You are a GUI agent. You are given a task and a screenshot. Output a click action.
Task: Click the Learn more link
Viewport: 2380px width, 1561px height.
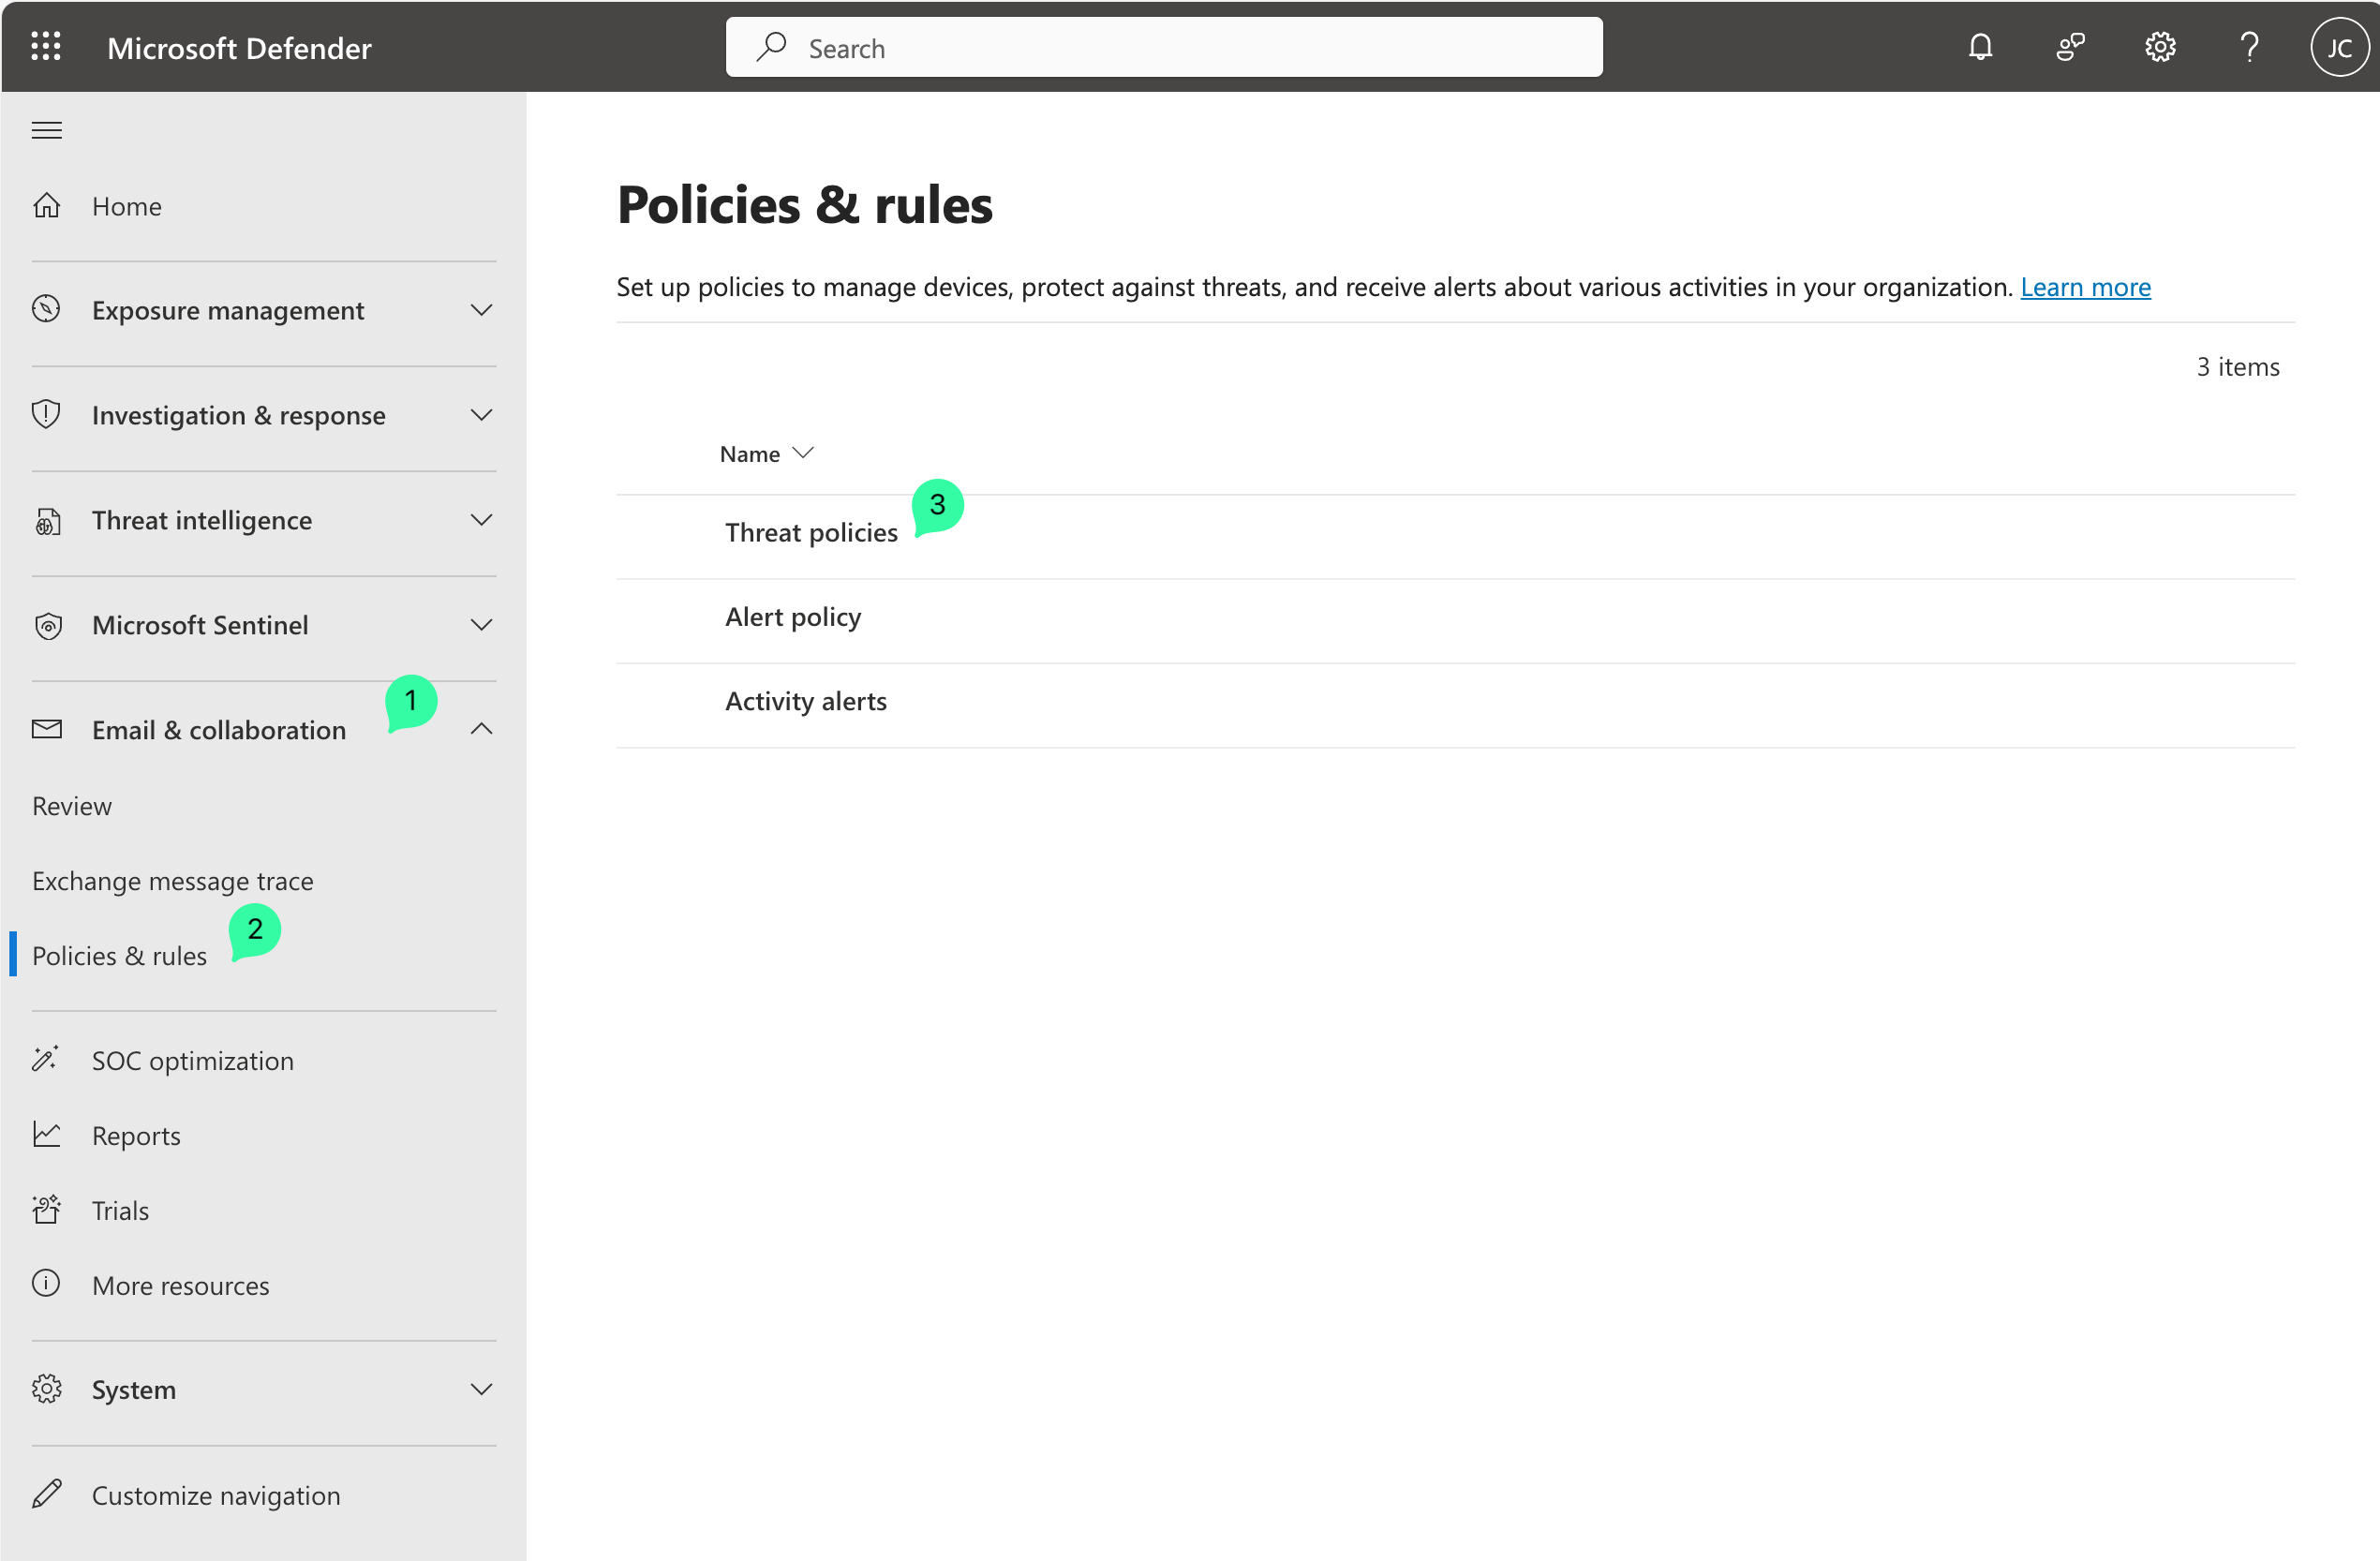click(2085, 287)
